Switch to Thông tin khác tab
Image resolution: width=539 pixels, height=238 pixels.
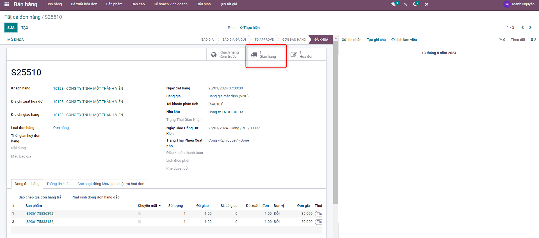click(x=58, y=184)
